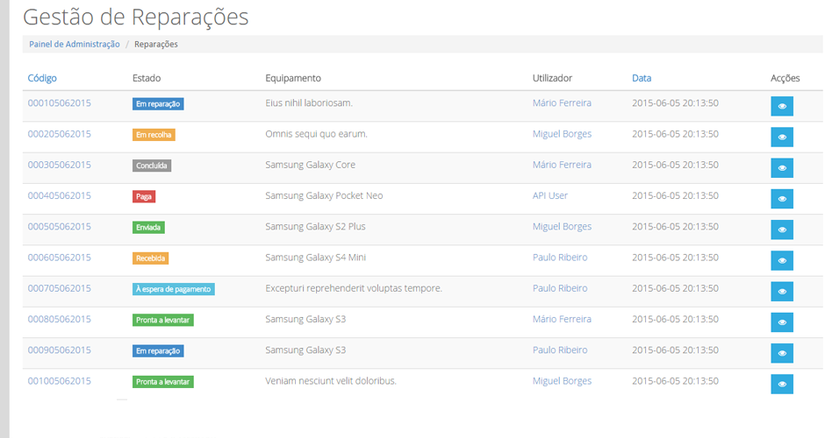Click the grey Concluída status badge
Image resolution: width=825 pixels, height=438 pixels.
point(152,166)
